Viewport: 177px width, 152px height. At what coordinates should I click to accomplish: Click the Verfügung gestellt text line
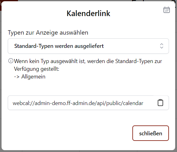click(37, 69)
